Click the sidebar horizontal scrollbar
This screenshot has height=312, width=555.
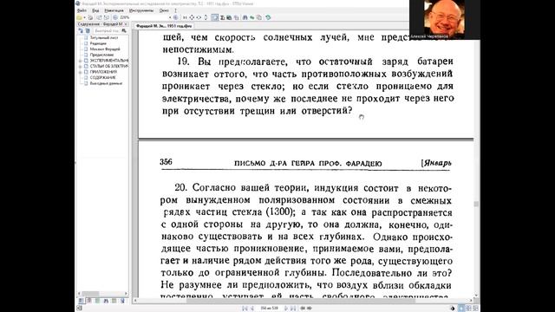102,293
